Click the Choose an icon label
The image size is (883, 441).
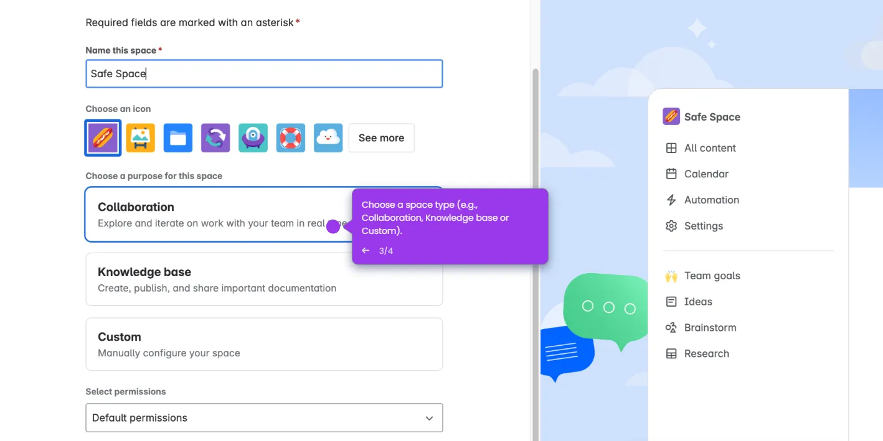tap(118, 109)
